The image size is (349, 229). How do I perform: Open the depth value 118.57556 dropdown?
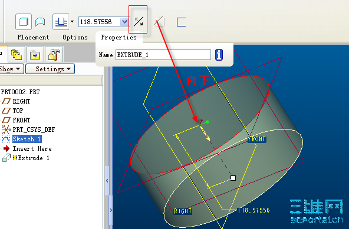point(124,22)
